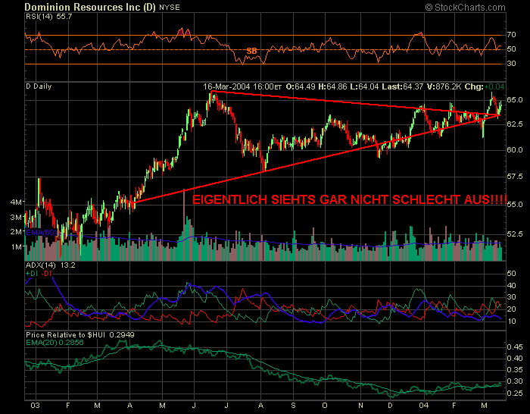Click the 'NYSE' exchange label
This screenshot has height=414, width=530.
[170, 8]
